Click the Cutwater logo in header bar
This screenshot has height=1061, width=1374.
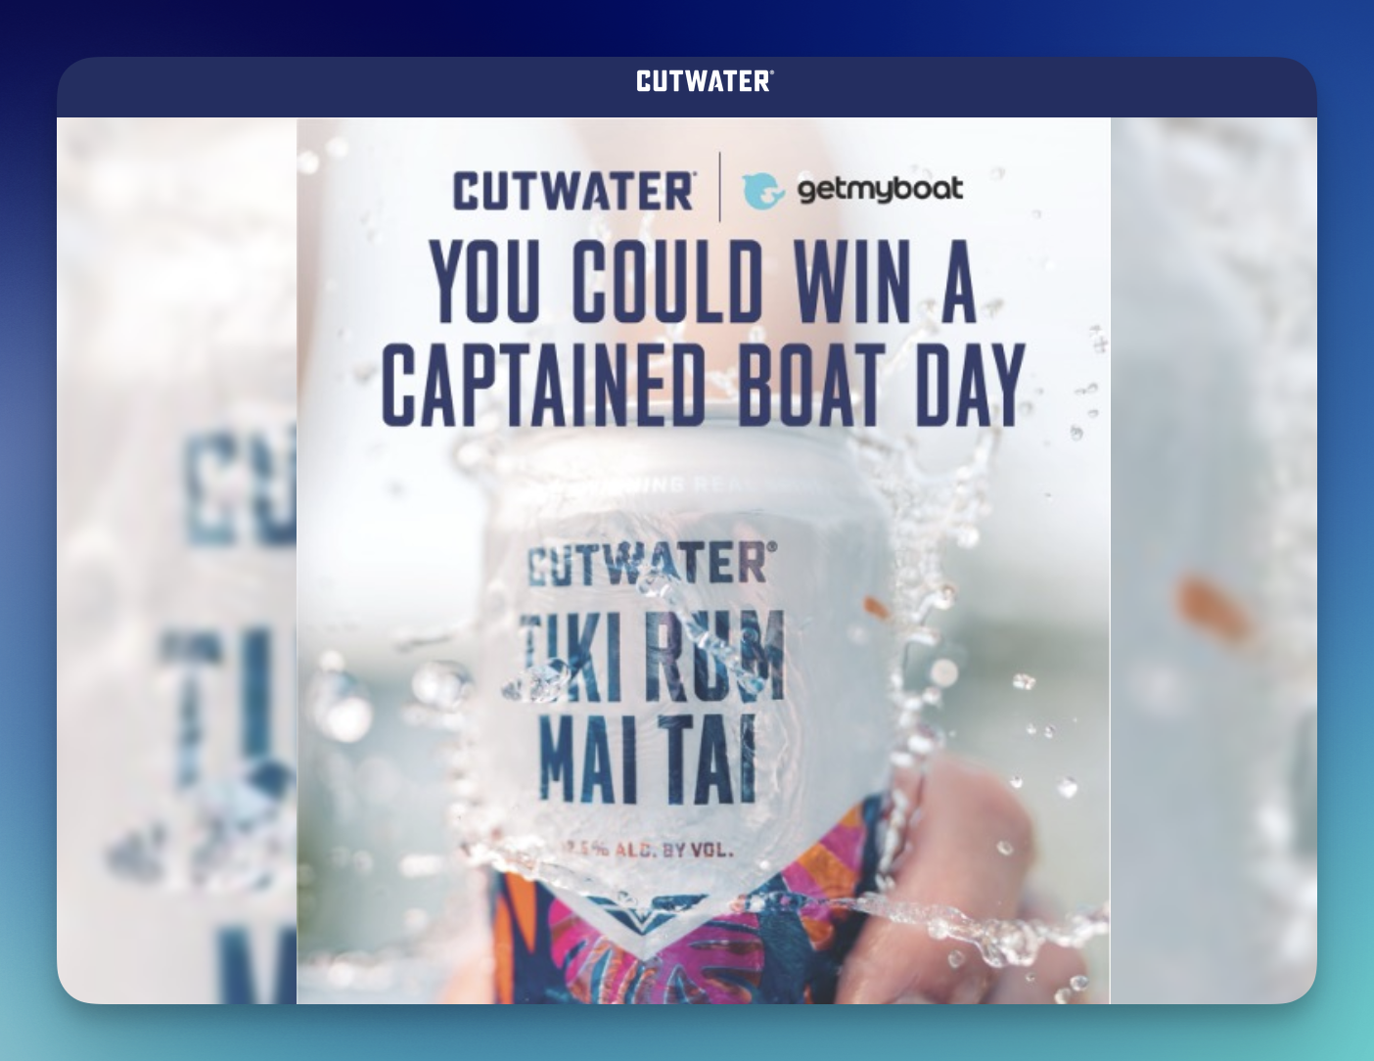(705, 81)
